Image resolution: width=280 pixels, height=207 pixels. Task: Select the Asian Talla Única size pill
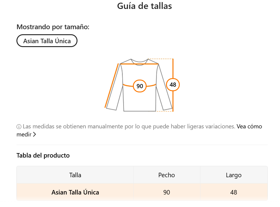click(x=47, y=41)
